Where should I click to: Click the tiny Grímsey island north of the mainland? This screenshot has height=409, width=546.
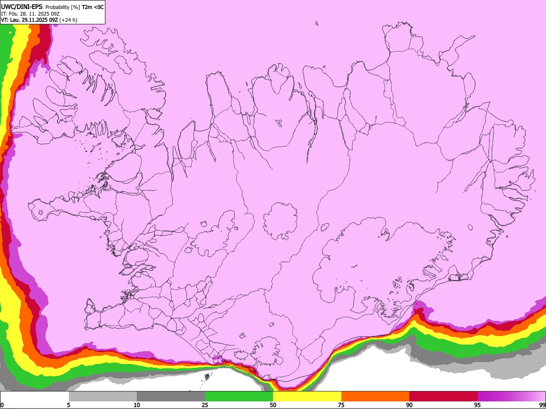[x=317, y=23]
